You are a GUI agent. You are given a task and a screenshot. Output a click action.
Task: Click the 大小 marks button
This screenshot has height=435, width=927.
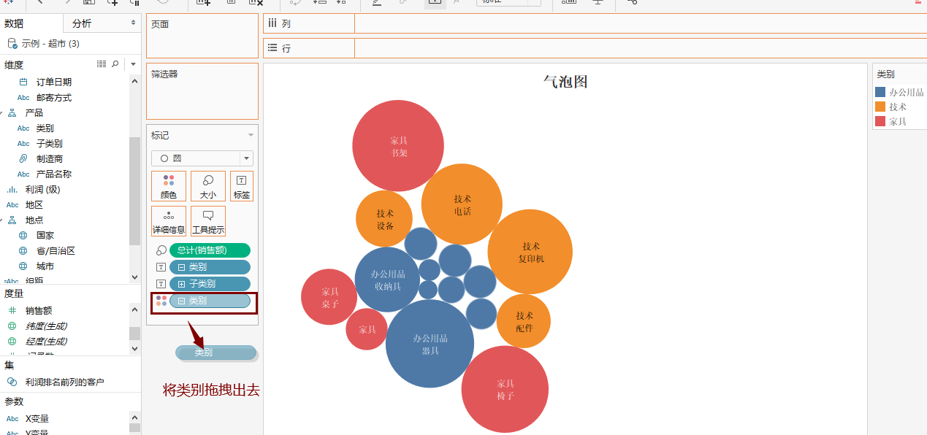pos(208,186)
